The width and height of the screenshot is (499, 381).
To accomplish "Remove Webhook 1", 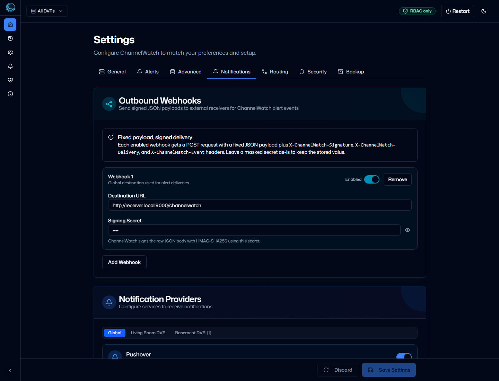I will click(397, 179).
